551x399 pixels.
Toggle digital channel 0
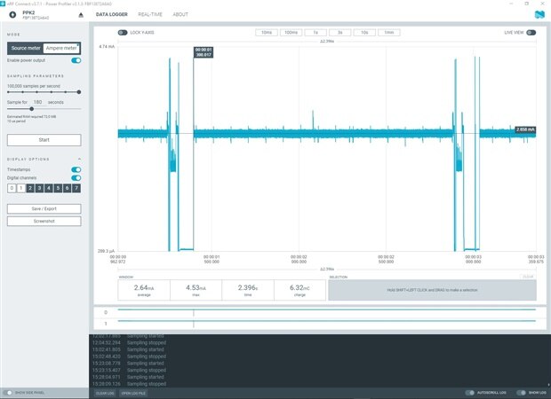tap(12, 188)
